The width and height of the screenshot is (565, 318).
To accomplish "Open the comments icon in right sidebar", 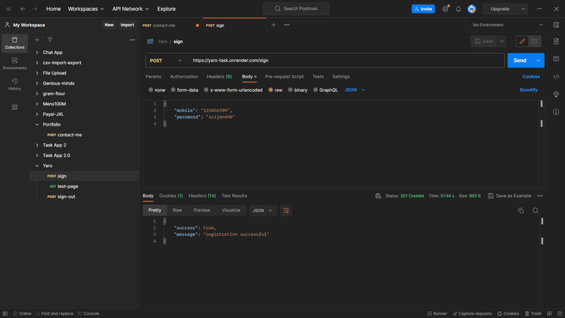I will [556, 59].
